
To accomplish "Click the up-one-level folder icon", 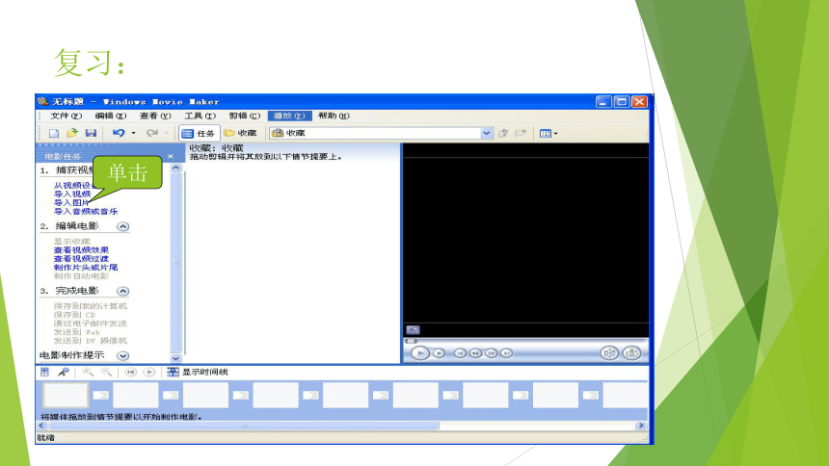I will pyautogui.click(x=503, y=133).
